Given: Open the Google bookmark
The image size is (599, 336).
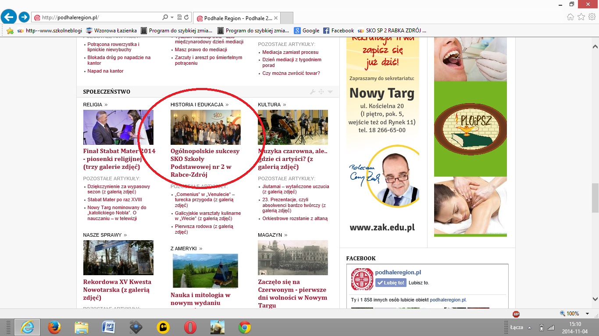Looking at the screenshot, I should pos(307,31).
